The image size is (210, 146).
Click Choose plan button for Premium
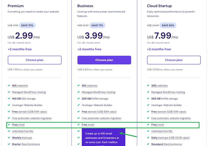click(x=35, y=60)
